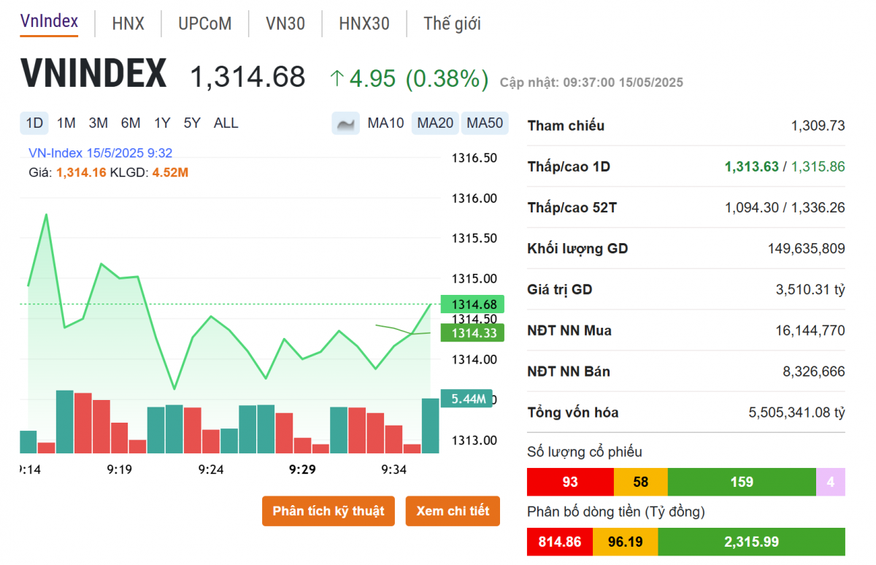Click the Khối lượng GD value 149,635,809

click(x=806, y=249)
